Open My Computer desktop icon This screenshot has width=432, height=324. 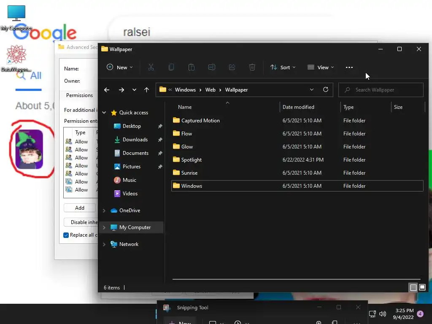(16, 18)
